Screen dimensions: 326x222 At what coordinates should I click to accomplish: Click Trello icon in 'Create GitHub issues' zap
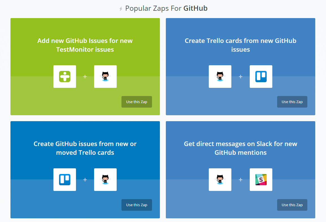pyautogui.click(x=65, y=180)
